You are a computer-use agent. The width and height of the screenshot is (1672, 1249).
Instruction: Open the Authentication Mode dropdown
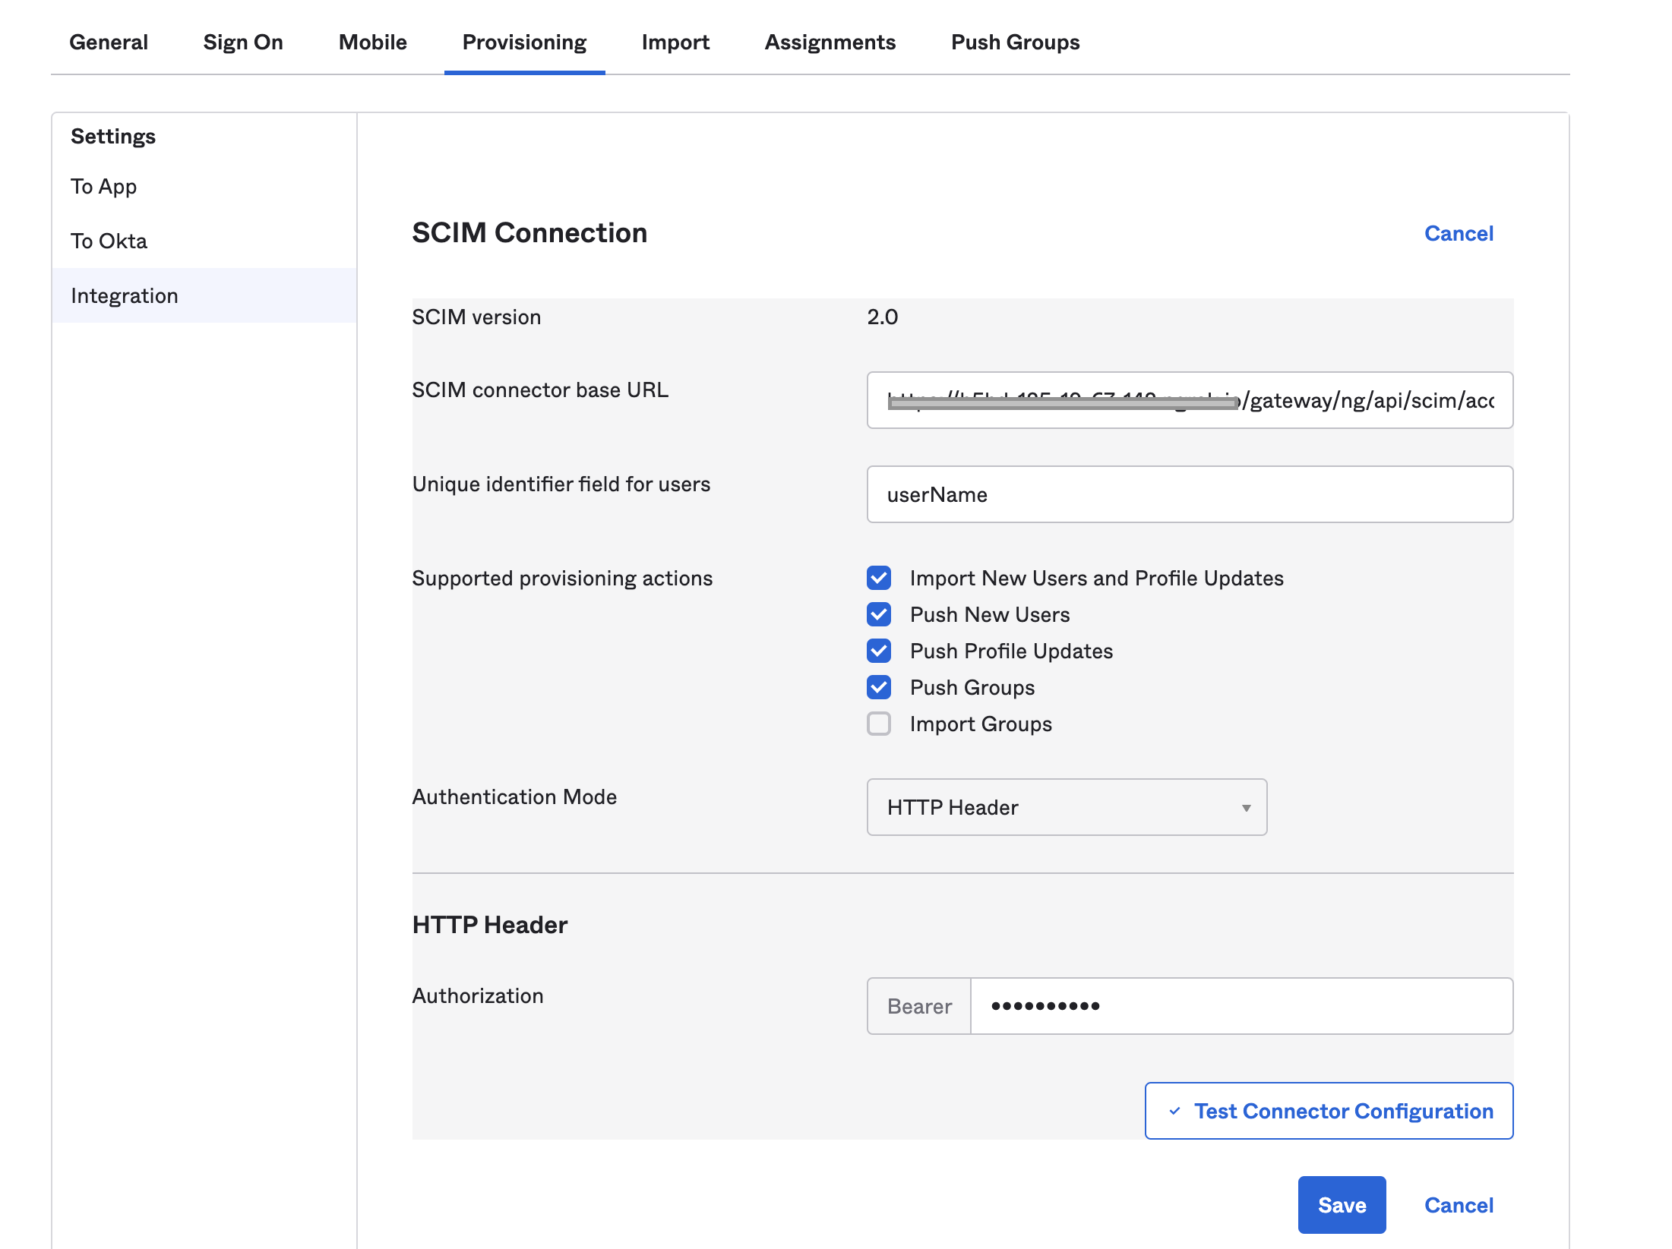click(1066, 807)
